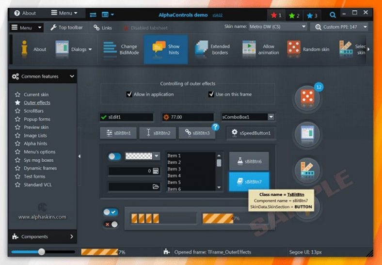This screenshot has width=382, height=265.
Task: Select Outer effects list item
Action: (x=37, y=103)
